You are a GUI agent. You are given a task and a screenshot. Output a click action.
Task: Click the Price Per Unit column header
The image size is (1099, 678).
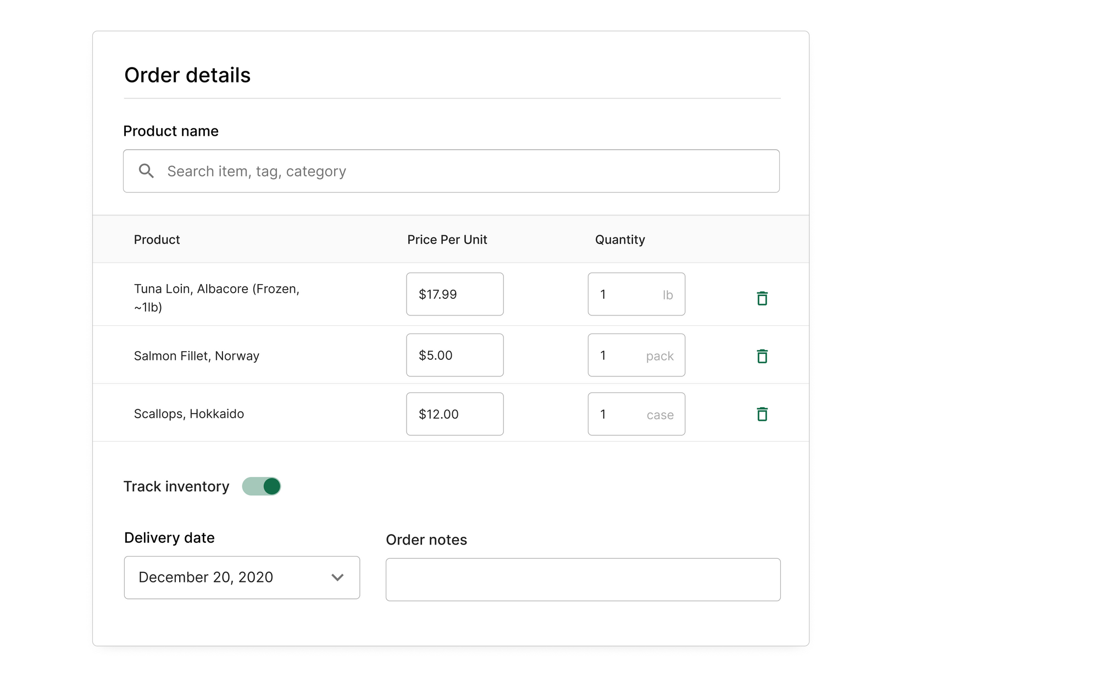coord(447,240)
